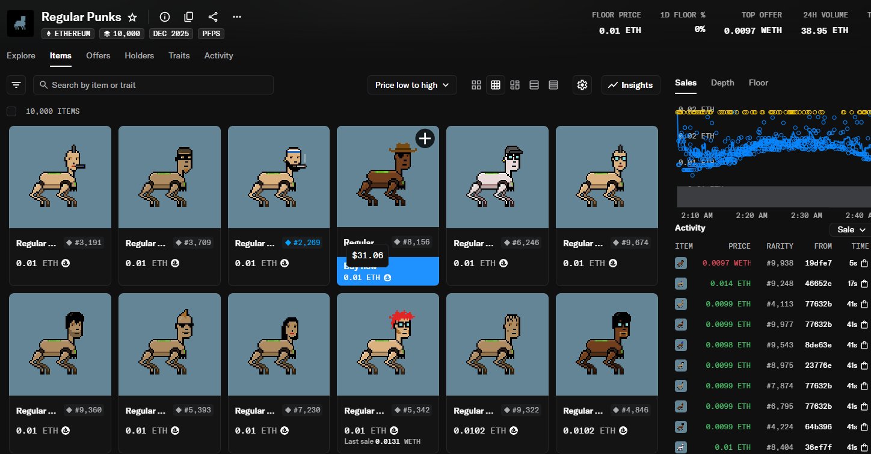
Task: Click the #9,674 rarity badge
Action: [x=632, y=243]
